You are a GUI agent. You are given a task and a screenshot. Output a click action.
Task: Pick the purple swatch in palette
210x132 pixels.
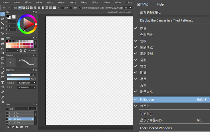click(x=32, y=44)
